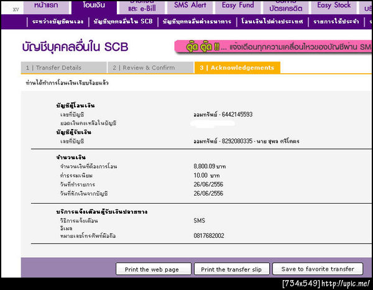Choose ระหว่างบัญชีตนเอง submenu item
The width and height of the screenshot is (373, 290).
click(x=58, y=22)
